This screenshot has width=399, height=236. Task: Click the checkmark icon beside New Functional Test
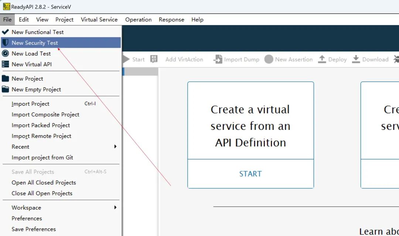pos(5,32)
